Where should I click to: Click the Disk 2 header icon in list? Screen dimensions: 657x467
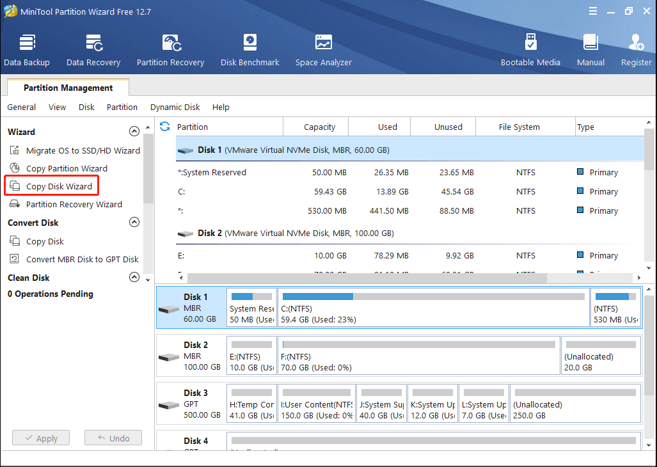pos(185,233)
